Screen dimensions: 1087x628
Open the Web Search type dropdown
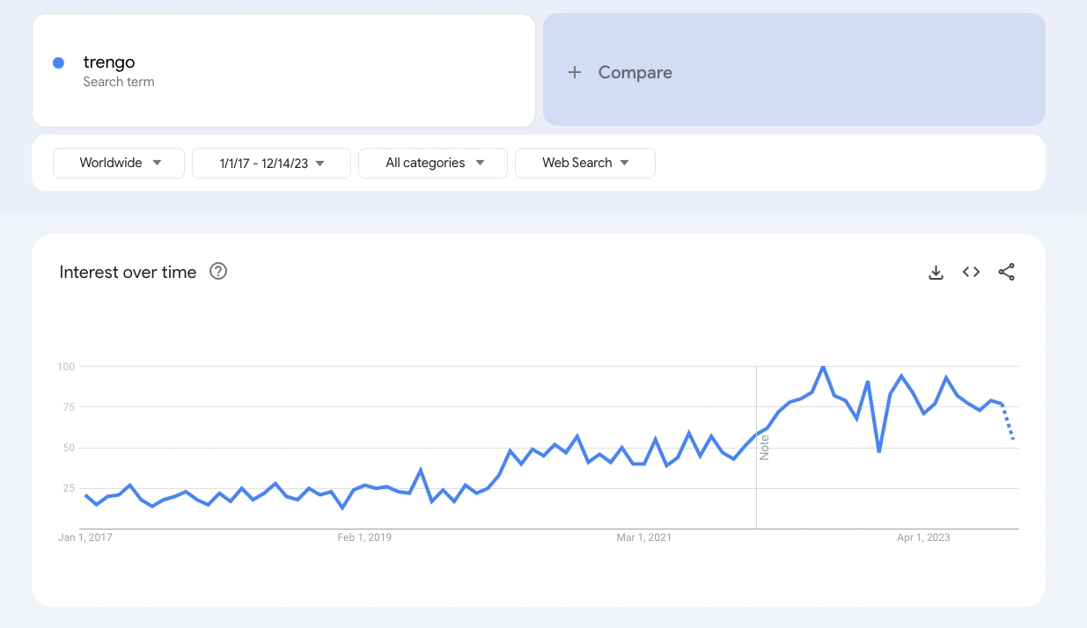(585, 163)
